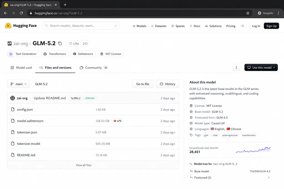Viewport: 284px width, 189px height.
Task: Click the heart Like icon
Action: (70, 43)
